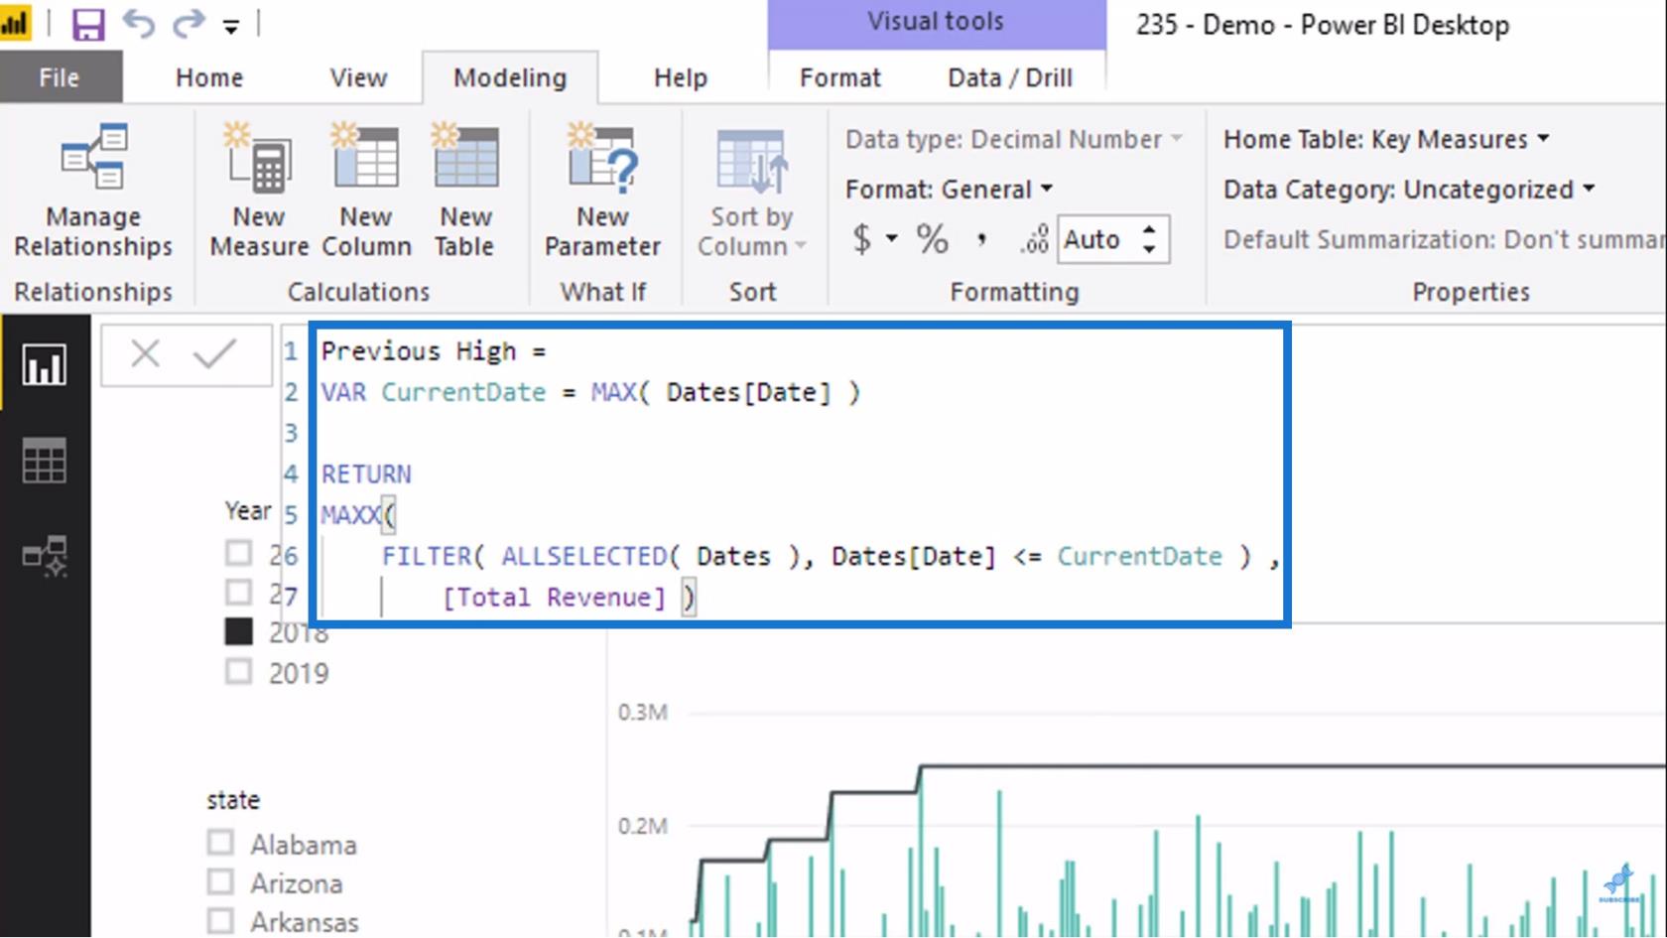Viewport: 1667px width, 938px height.
Task: Add a New Parameter
Action: pyautogui.click(x=602, y=192)
